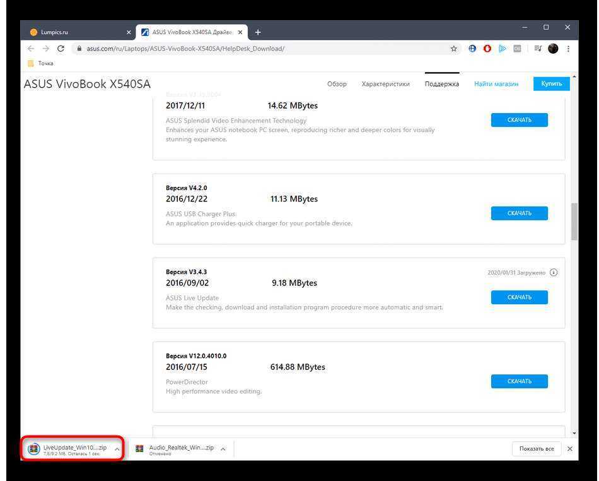Expand options for Audio_Realtek zip download
Screen dimensions: 599x481
pos(223,449)
